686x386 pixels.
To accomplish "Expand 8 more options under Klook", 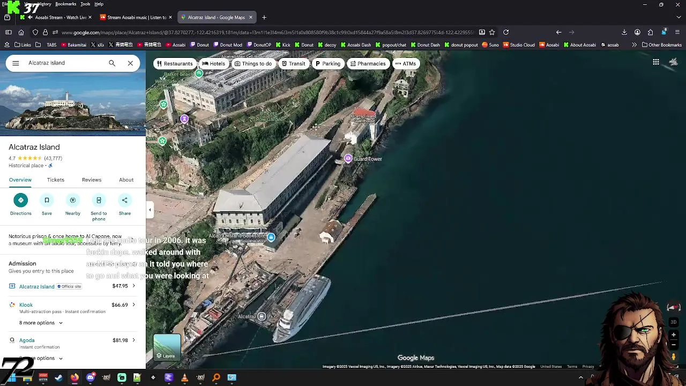I will coord(41,323).
